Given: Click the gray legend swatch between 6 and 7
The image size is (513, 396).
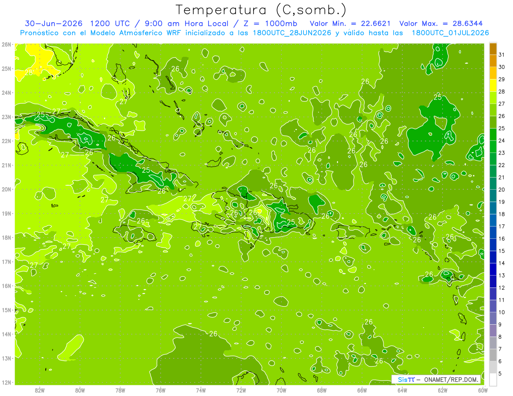Looking at the screenshot, I should click(x=493, y=355).
